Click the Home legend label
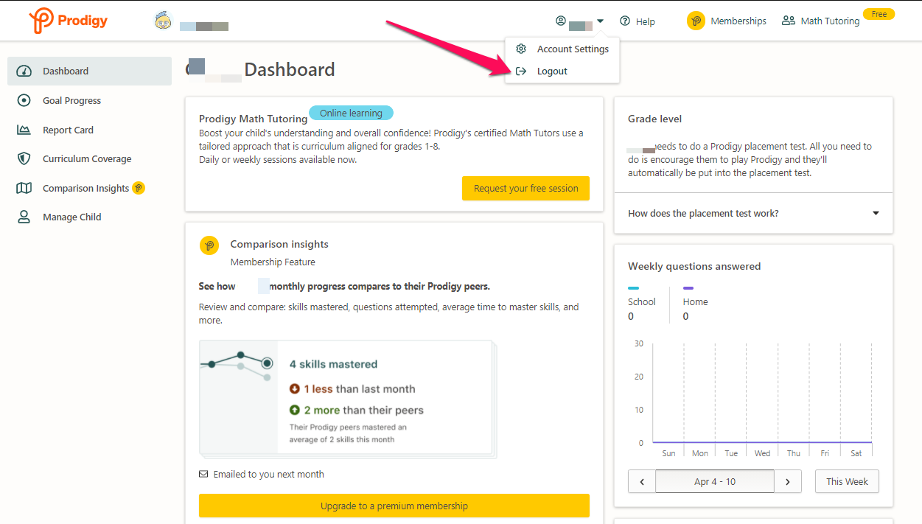The image size is (922, 524). 695,301
